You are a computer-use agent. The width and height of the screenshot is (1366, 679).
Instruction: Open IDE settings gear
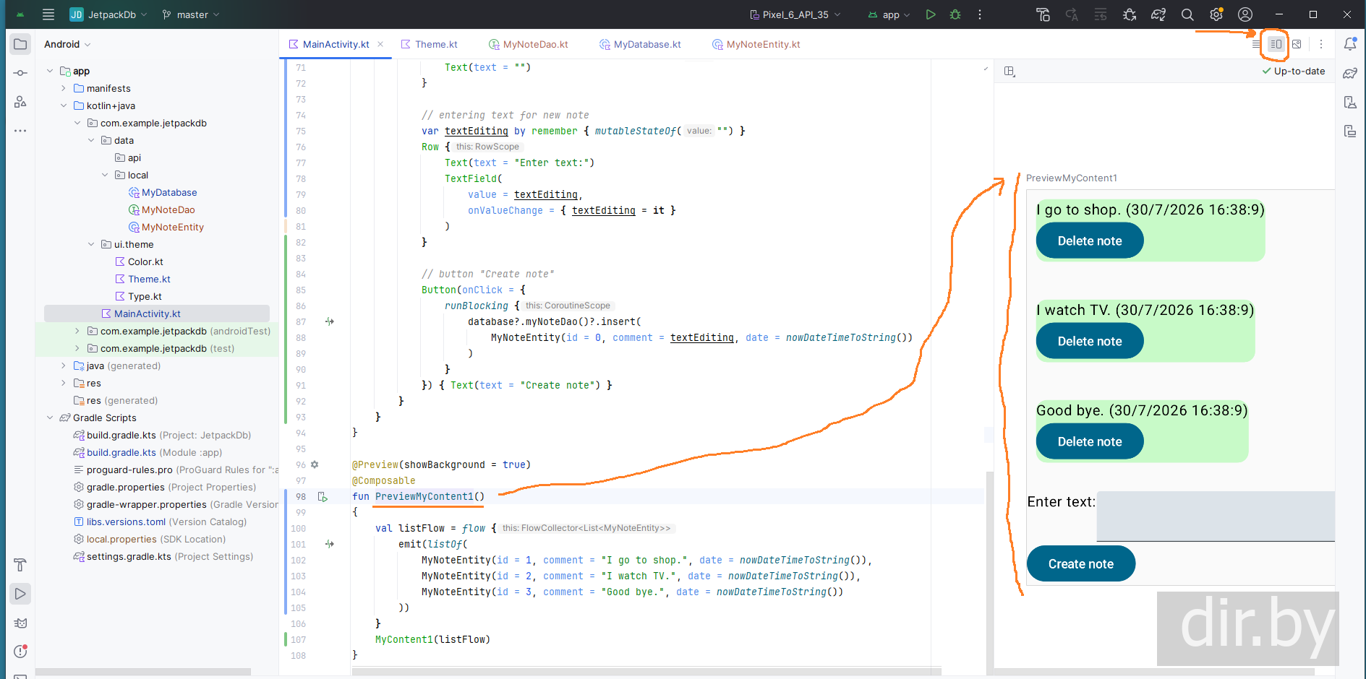click(1216, 14)
